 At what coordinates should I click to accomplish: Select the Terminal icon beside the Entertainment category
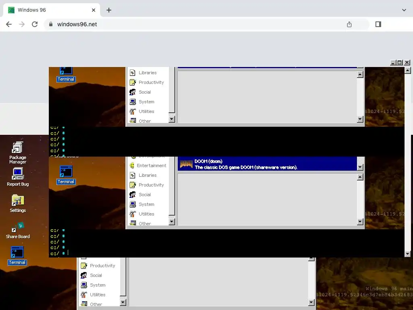[x=66, y=175]
